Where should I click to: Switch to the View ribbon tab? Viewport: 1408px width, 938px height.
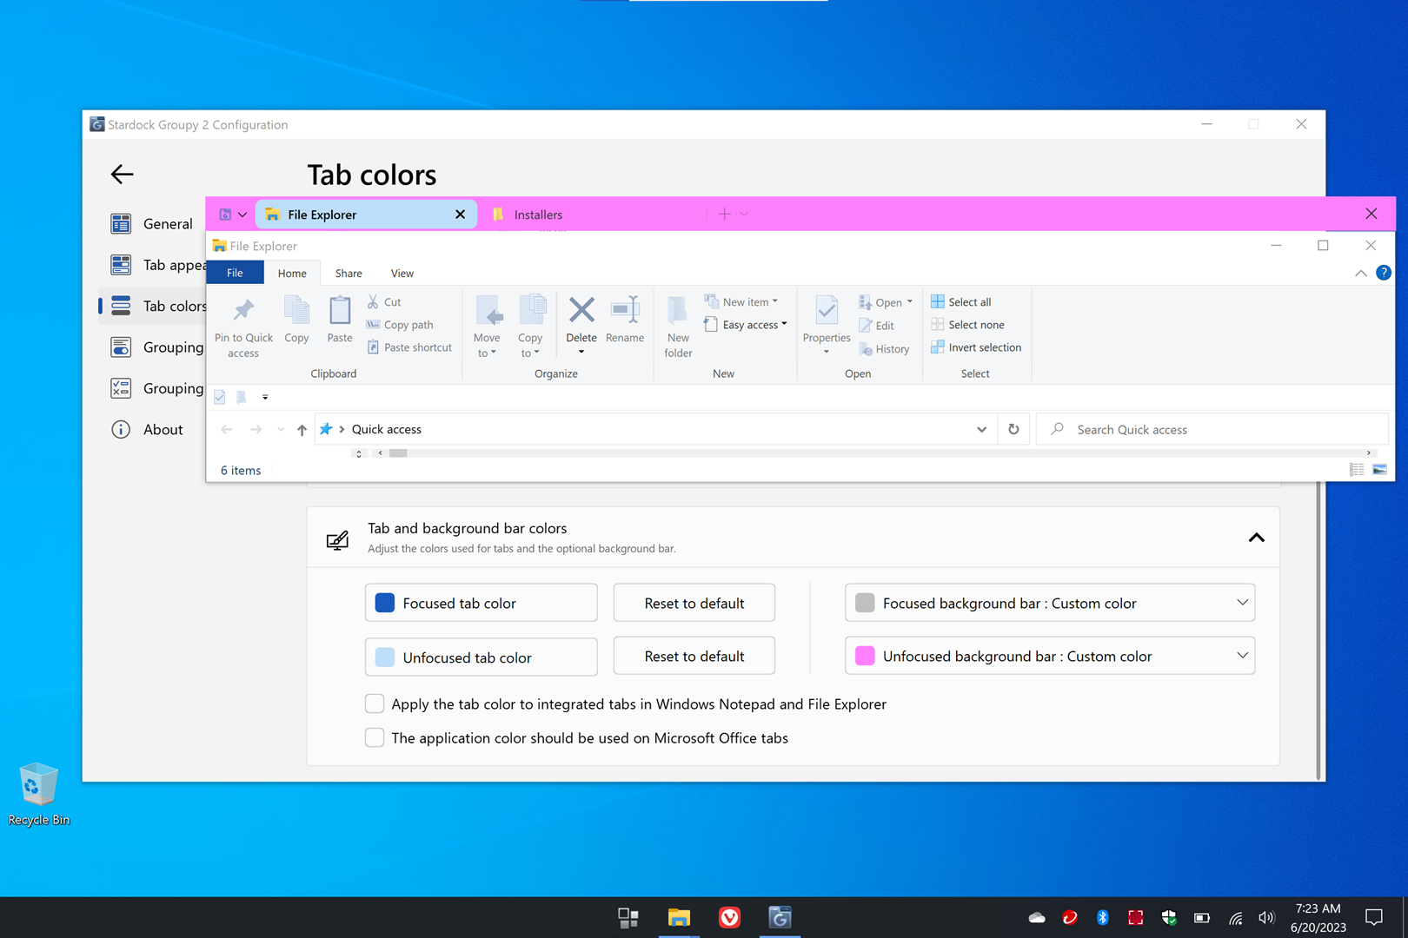click(x=402, y=273)
